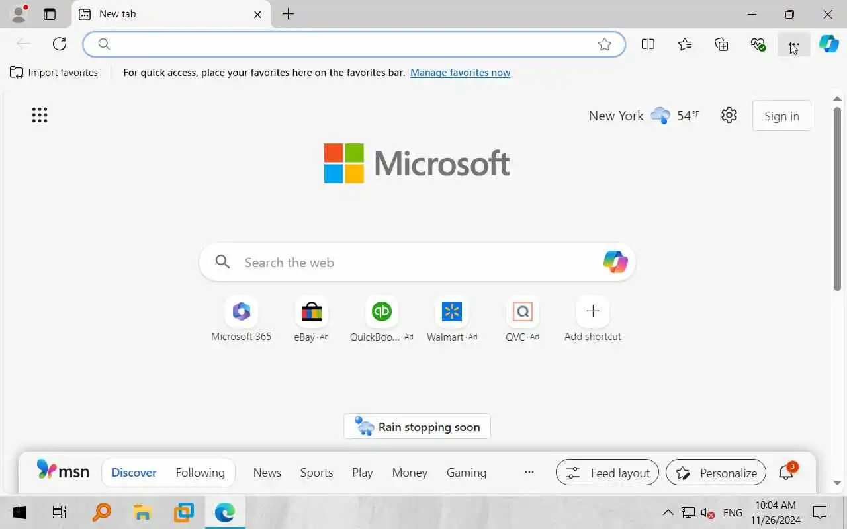Open taskbar clock showing 10:04 AM
The image size is (847, 529).
[x=776, y=512]
